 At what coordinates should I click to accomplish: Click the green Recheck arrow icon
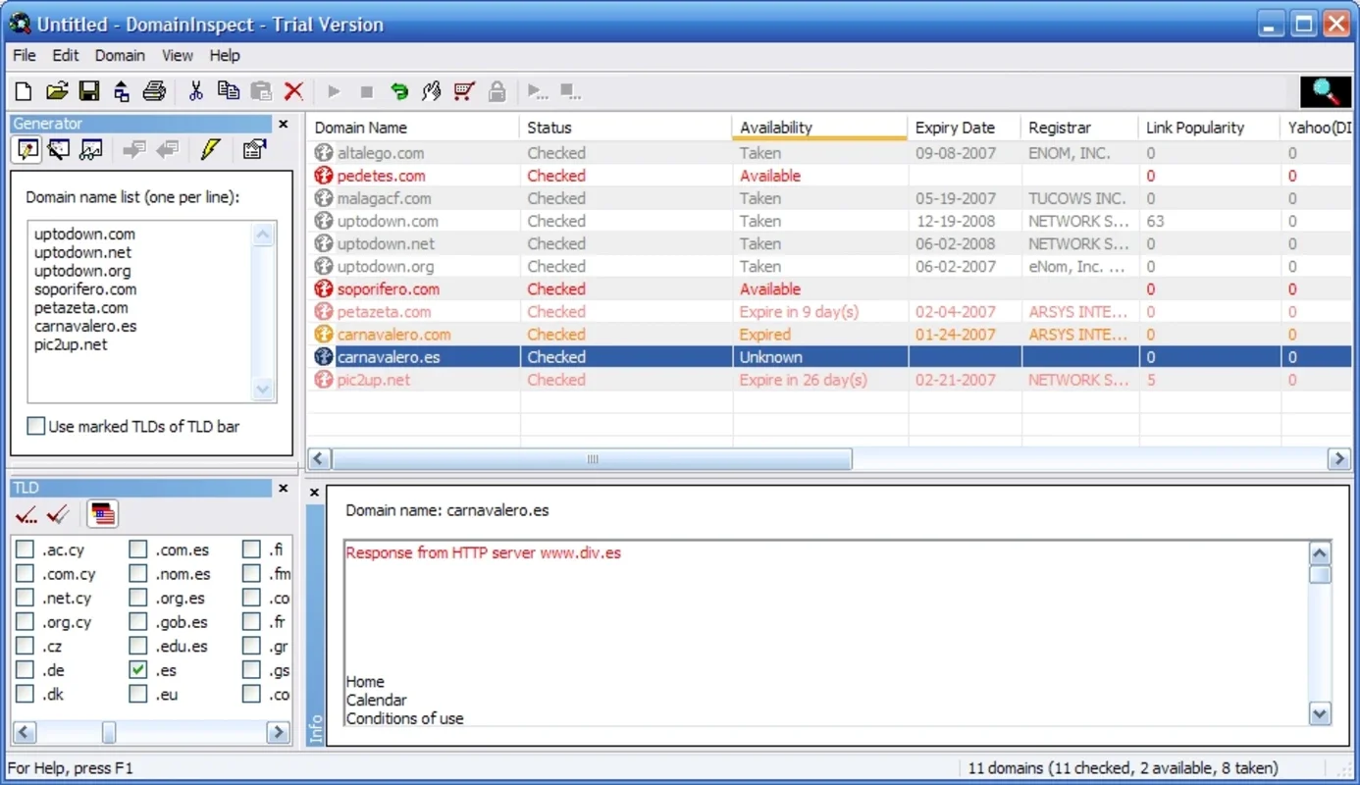[399, 92]
